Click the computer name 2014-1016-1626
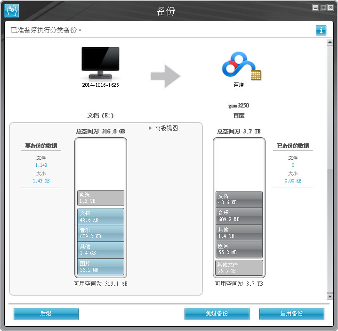 click(x=100, y=85)
